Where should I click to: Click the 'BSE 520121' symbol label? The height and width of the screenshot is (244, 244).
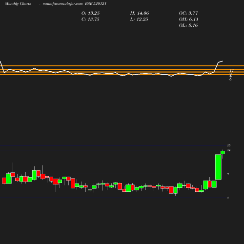(96, 4)
